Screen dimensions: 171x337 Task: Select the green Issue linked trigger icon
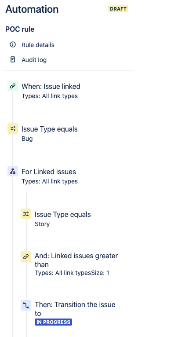(13, 86)
